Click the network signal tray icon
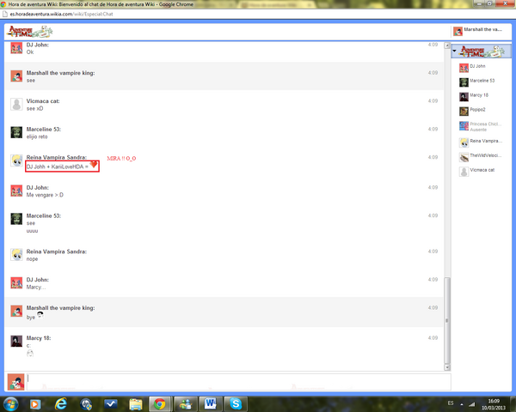516x412 pixels. (x=472, y=404)
